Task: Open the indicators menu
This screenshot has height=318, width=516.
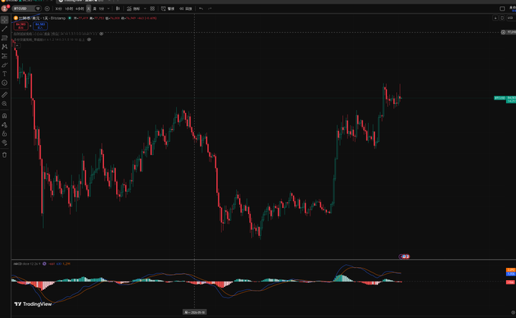Action: (134, 8)
